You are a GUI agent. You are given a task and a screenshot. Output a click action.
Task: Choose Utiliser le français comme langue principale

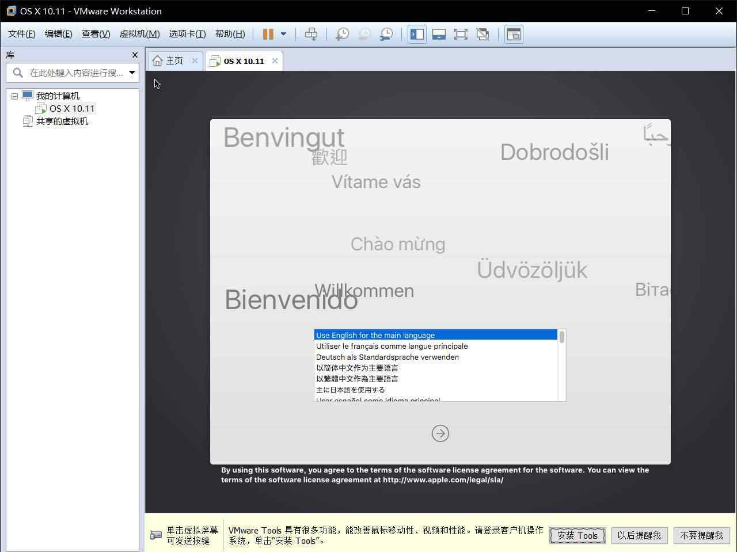coord(436,346)
